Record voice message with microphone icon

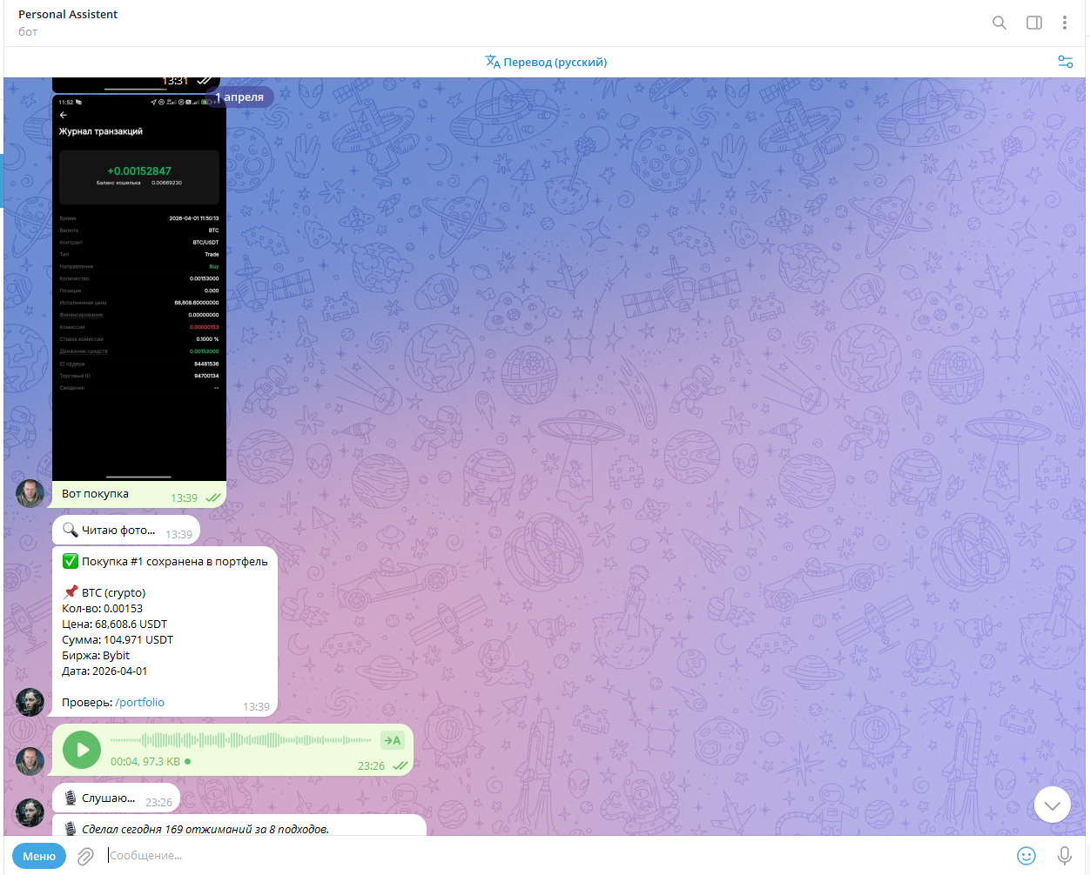pyautogui.click(x=1065, y=856)
